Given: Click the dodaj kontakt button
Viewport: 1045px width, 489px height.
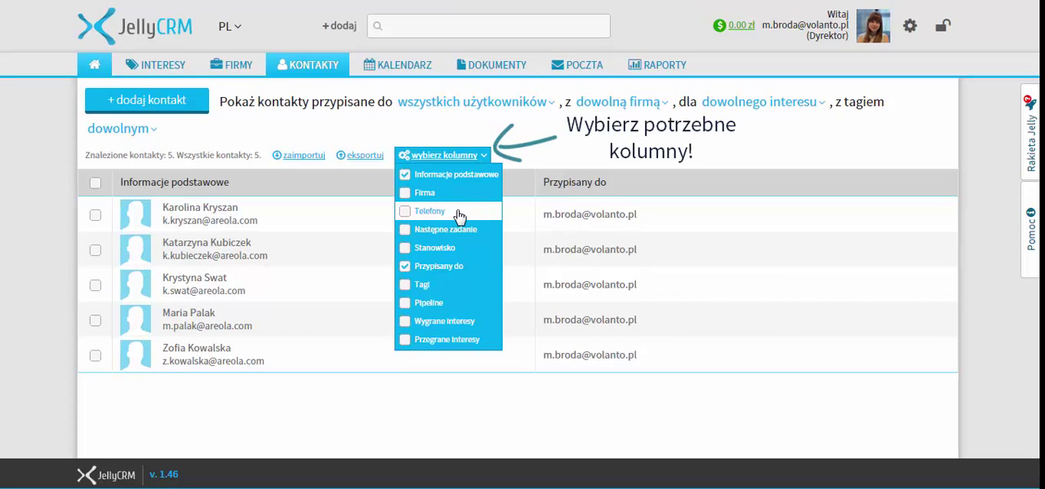Looking at the screenshot, I should tap(147, 100).
